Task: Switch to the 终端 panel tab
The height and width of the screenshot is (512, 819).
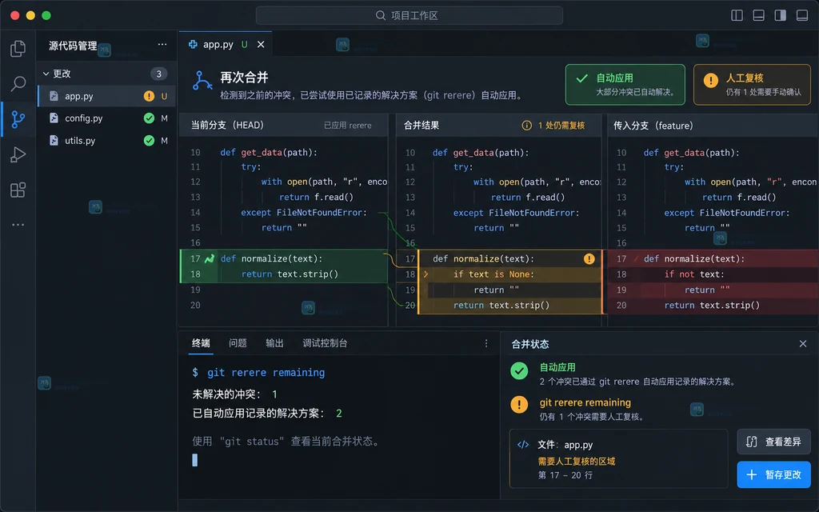Action: click(201, 343)
